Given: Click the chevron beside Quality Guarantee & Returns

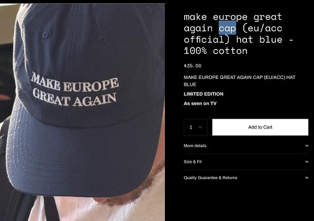Looking at the screenshot, I should (x=307, y=178).
